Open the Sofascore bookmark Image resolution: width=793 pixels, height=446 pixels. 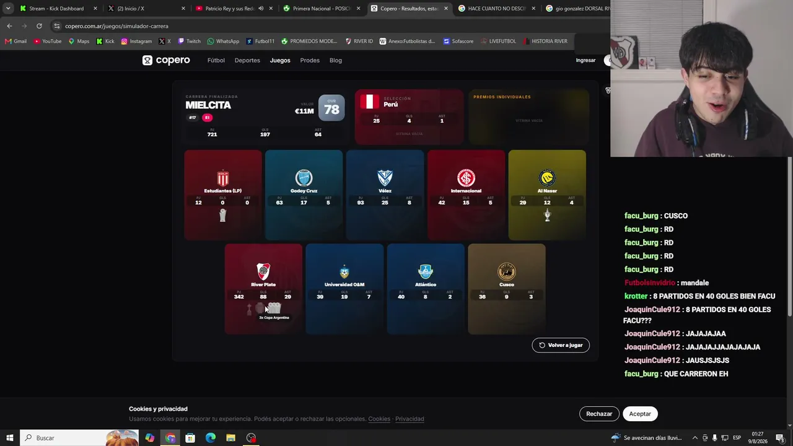(x=458, y=42)
